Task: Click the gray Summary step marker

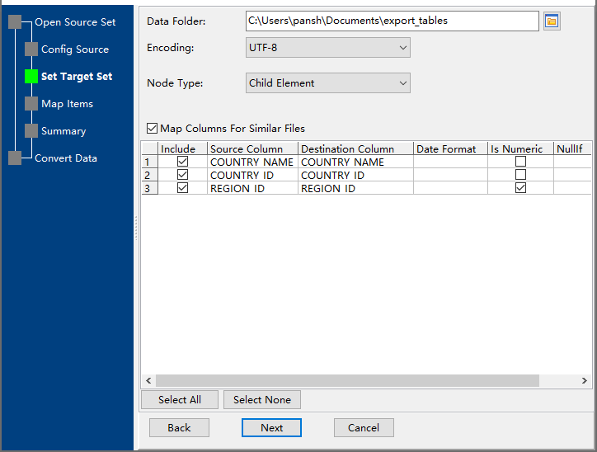Action: tap(31, 130)
